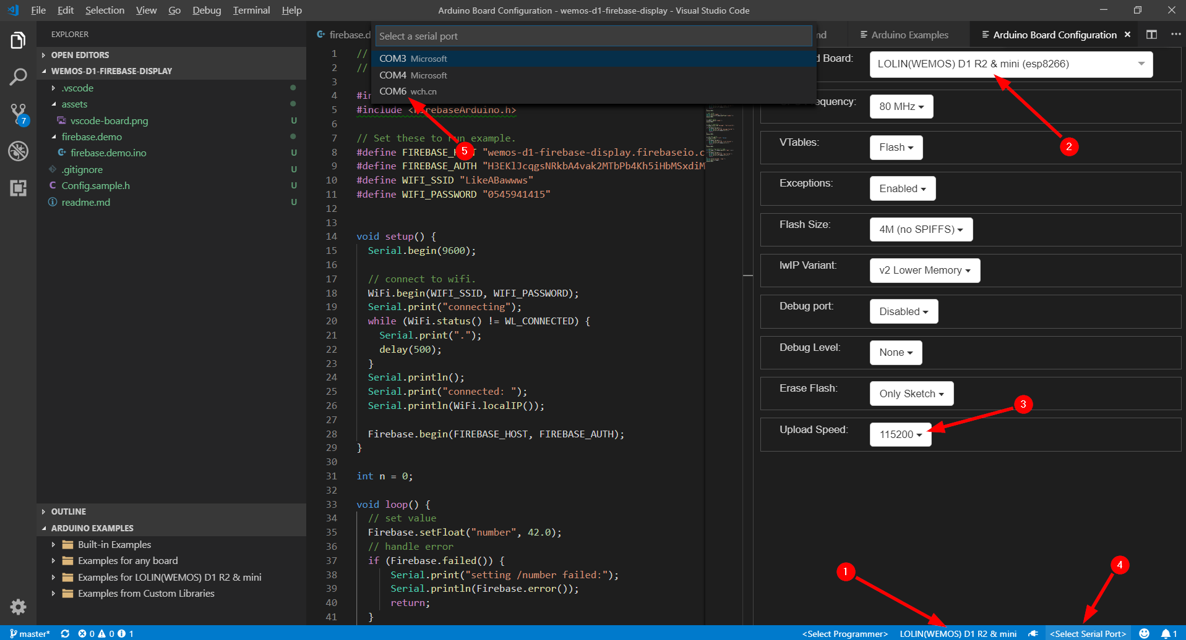1186x640 pixels.
Task: Open the View menu
Action: pyautogui.click(x=146, y=10)
